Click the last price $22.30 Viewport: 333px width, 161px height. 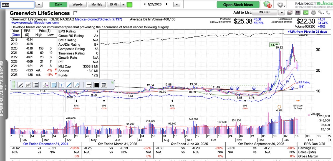click(x=306, y=21)
